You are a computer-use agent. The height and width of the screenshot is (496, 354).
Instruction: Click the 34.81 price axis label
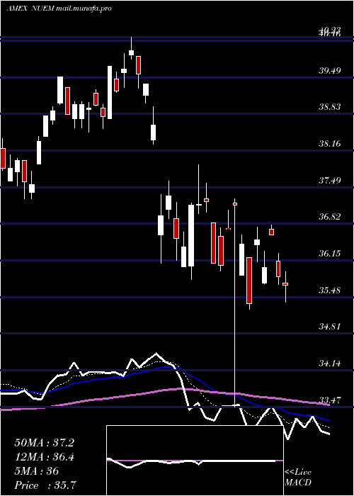(330, 327)
